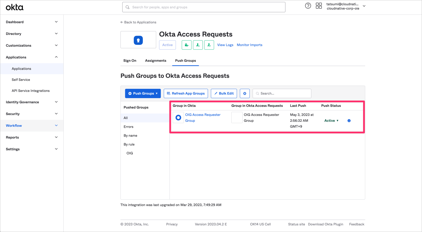Screen dimensions: 422x232
Task: Click the Okta logo
Action: (x=14, y=7)
